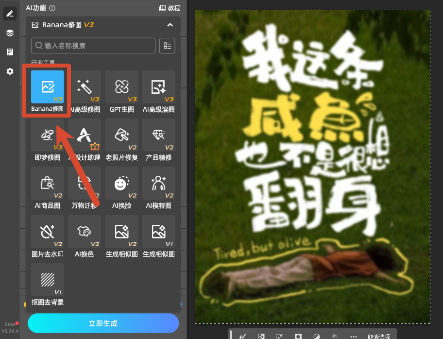Collapse the Banana修图 V3 dropdown
The height and width of the screenshot is (339, 443).
pyautogui.click(x=170, y=25)
